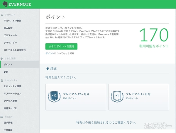The image size is (176, 133).
Task: Open 個人設定 in the sidebar
Action: 8,28
